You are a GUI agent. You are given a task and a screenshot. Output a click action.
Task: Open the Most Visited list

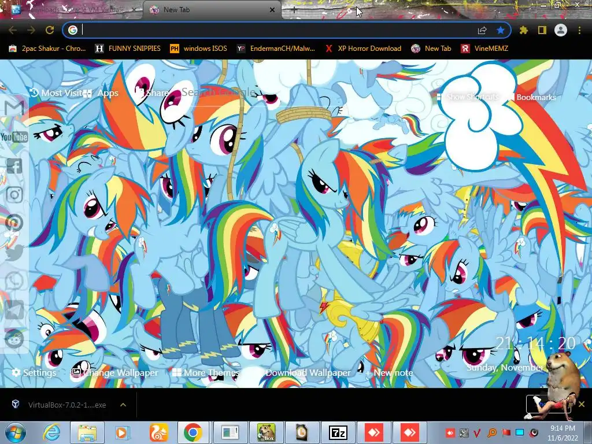click(55, 93)
